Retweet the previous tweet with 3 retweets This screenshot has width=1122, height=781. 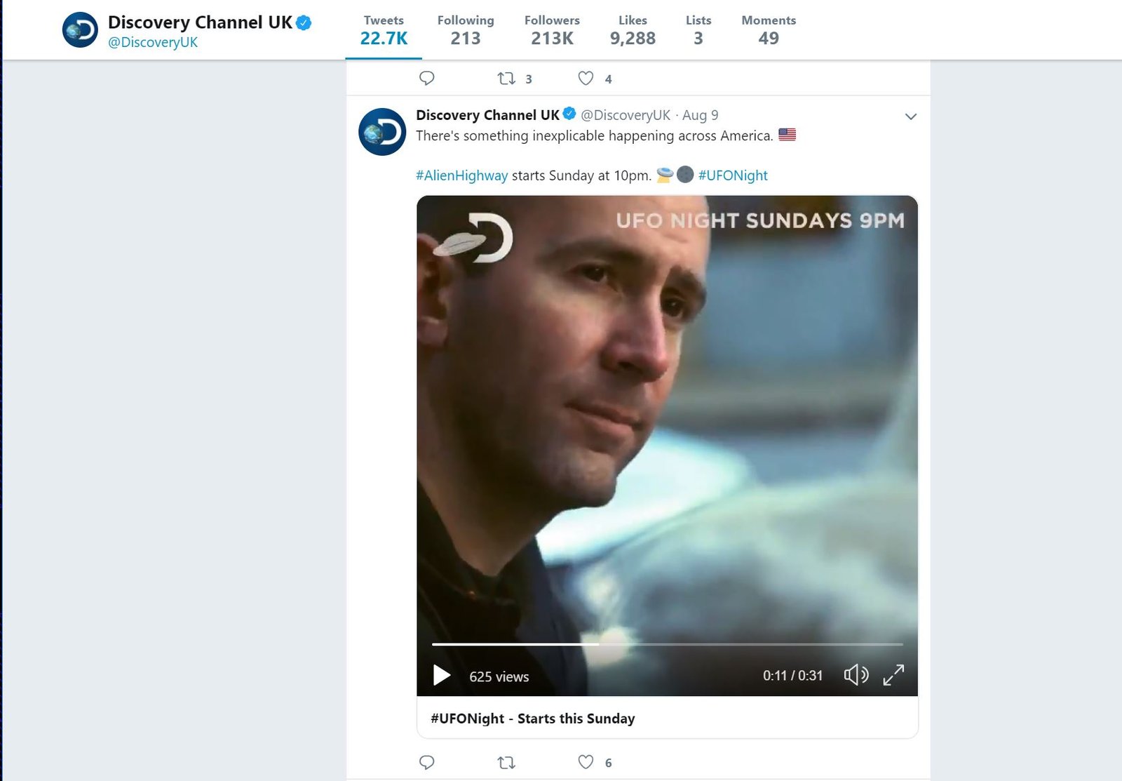pos(506,79)
